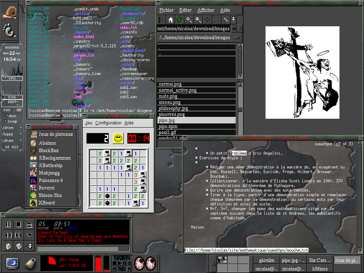Expand the player's down-arrow menu button

(x=30, y=235)
